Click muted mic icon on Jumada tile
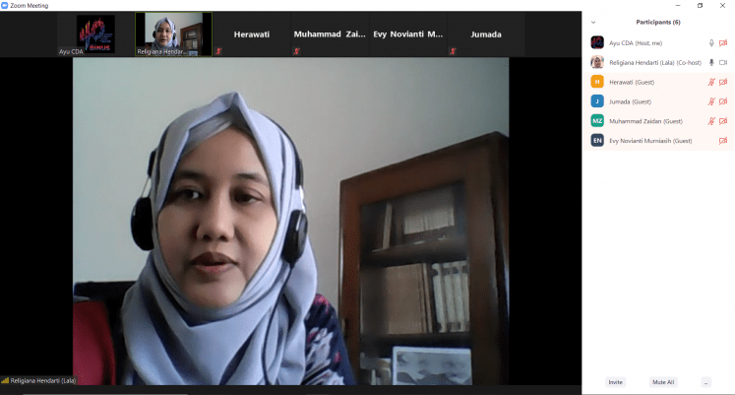 pos(453,51)
